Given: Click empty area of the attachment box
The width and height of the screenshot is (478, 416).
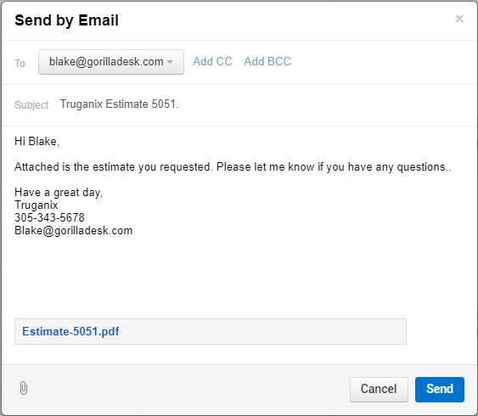Looking at the screenshot, I should 262,332.
